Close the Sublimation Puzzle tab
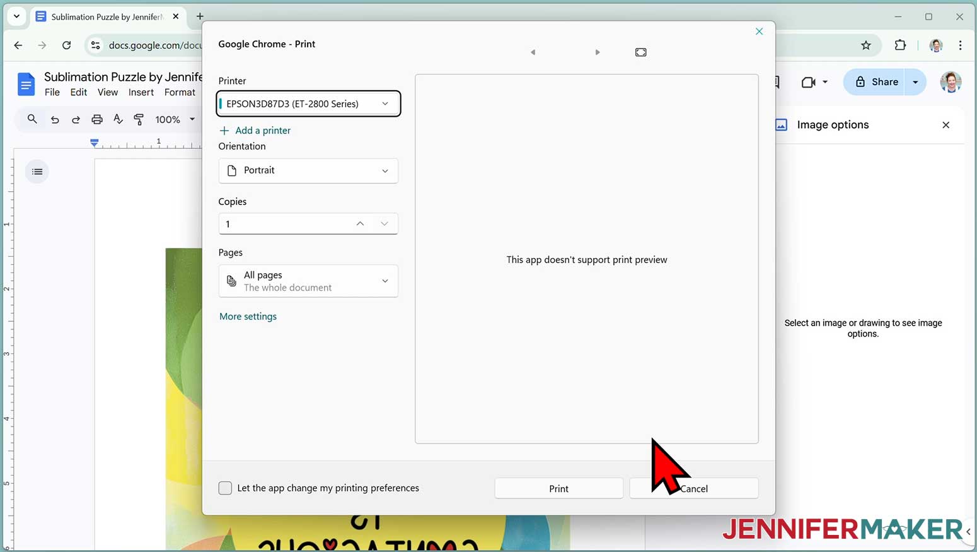This screenshot has width=977, height=552. pyautogui.click(x=176, y=16)
